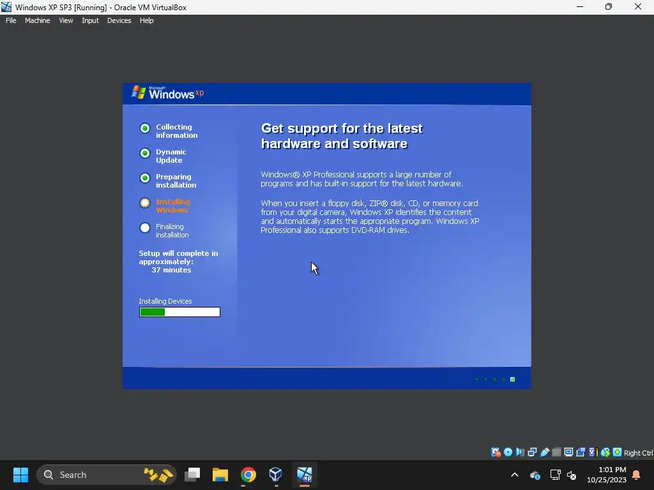
Task: Click the highlighted square slide indicator dot
Action: click(513, 379)
